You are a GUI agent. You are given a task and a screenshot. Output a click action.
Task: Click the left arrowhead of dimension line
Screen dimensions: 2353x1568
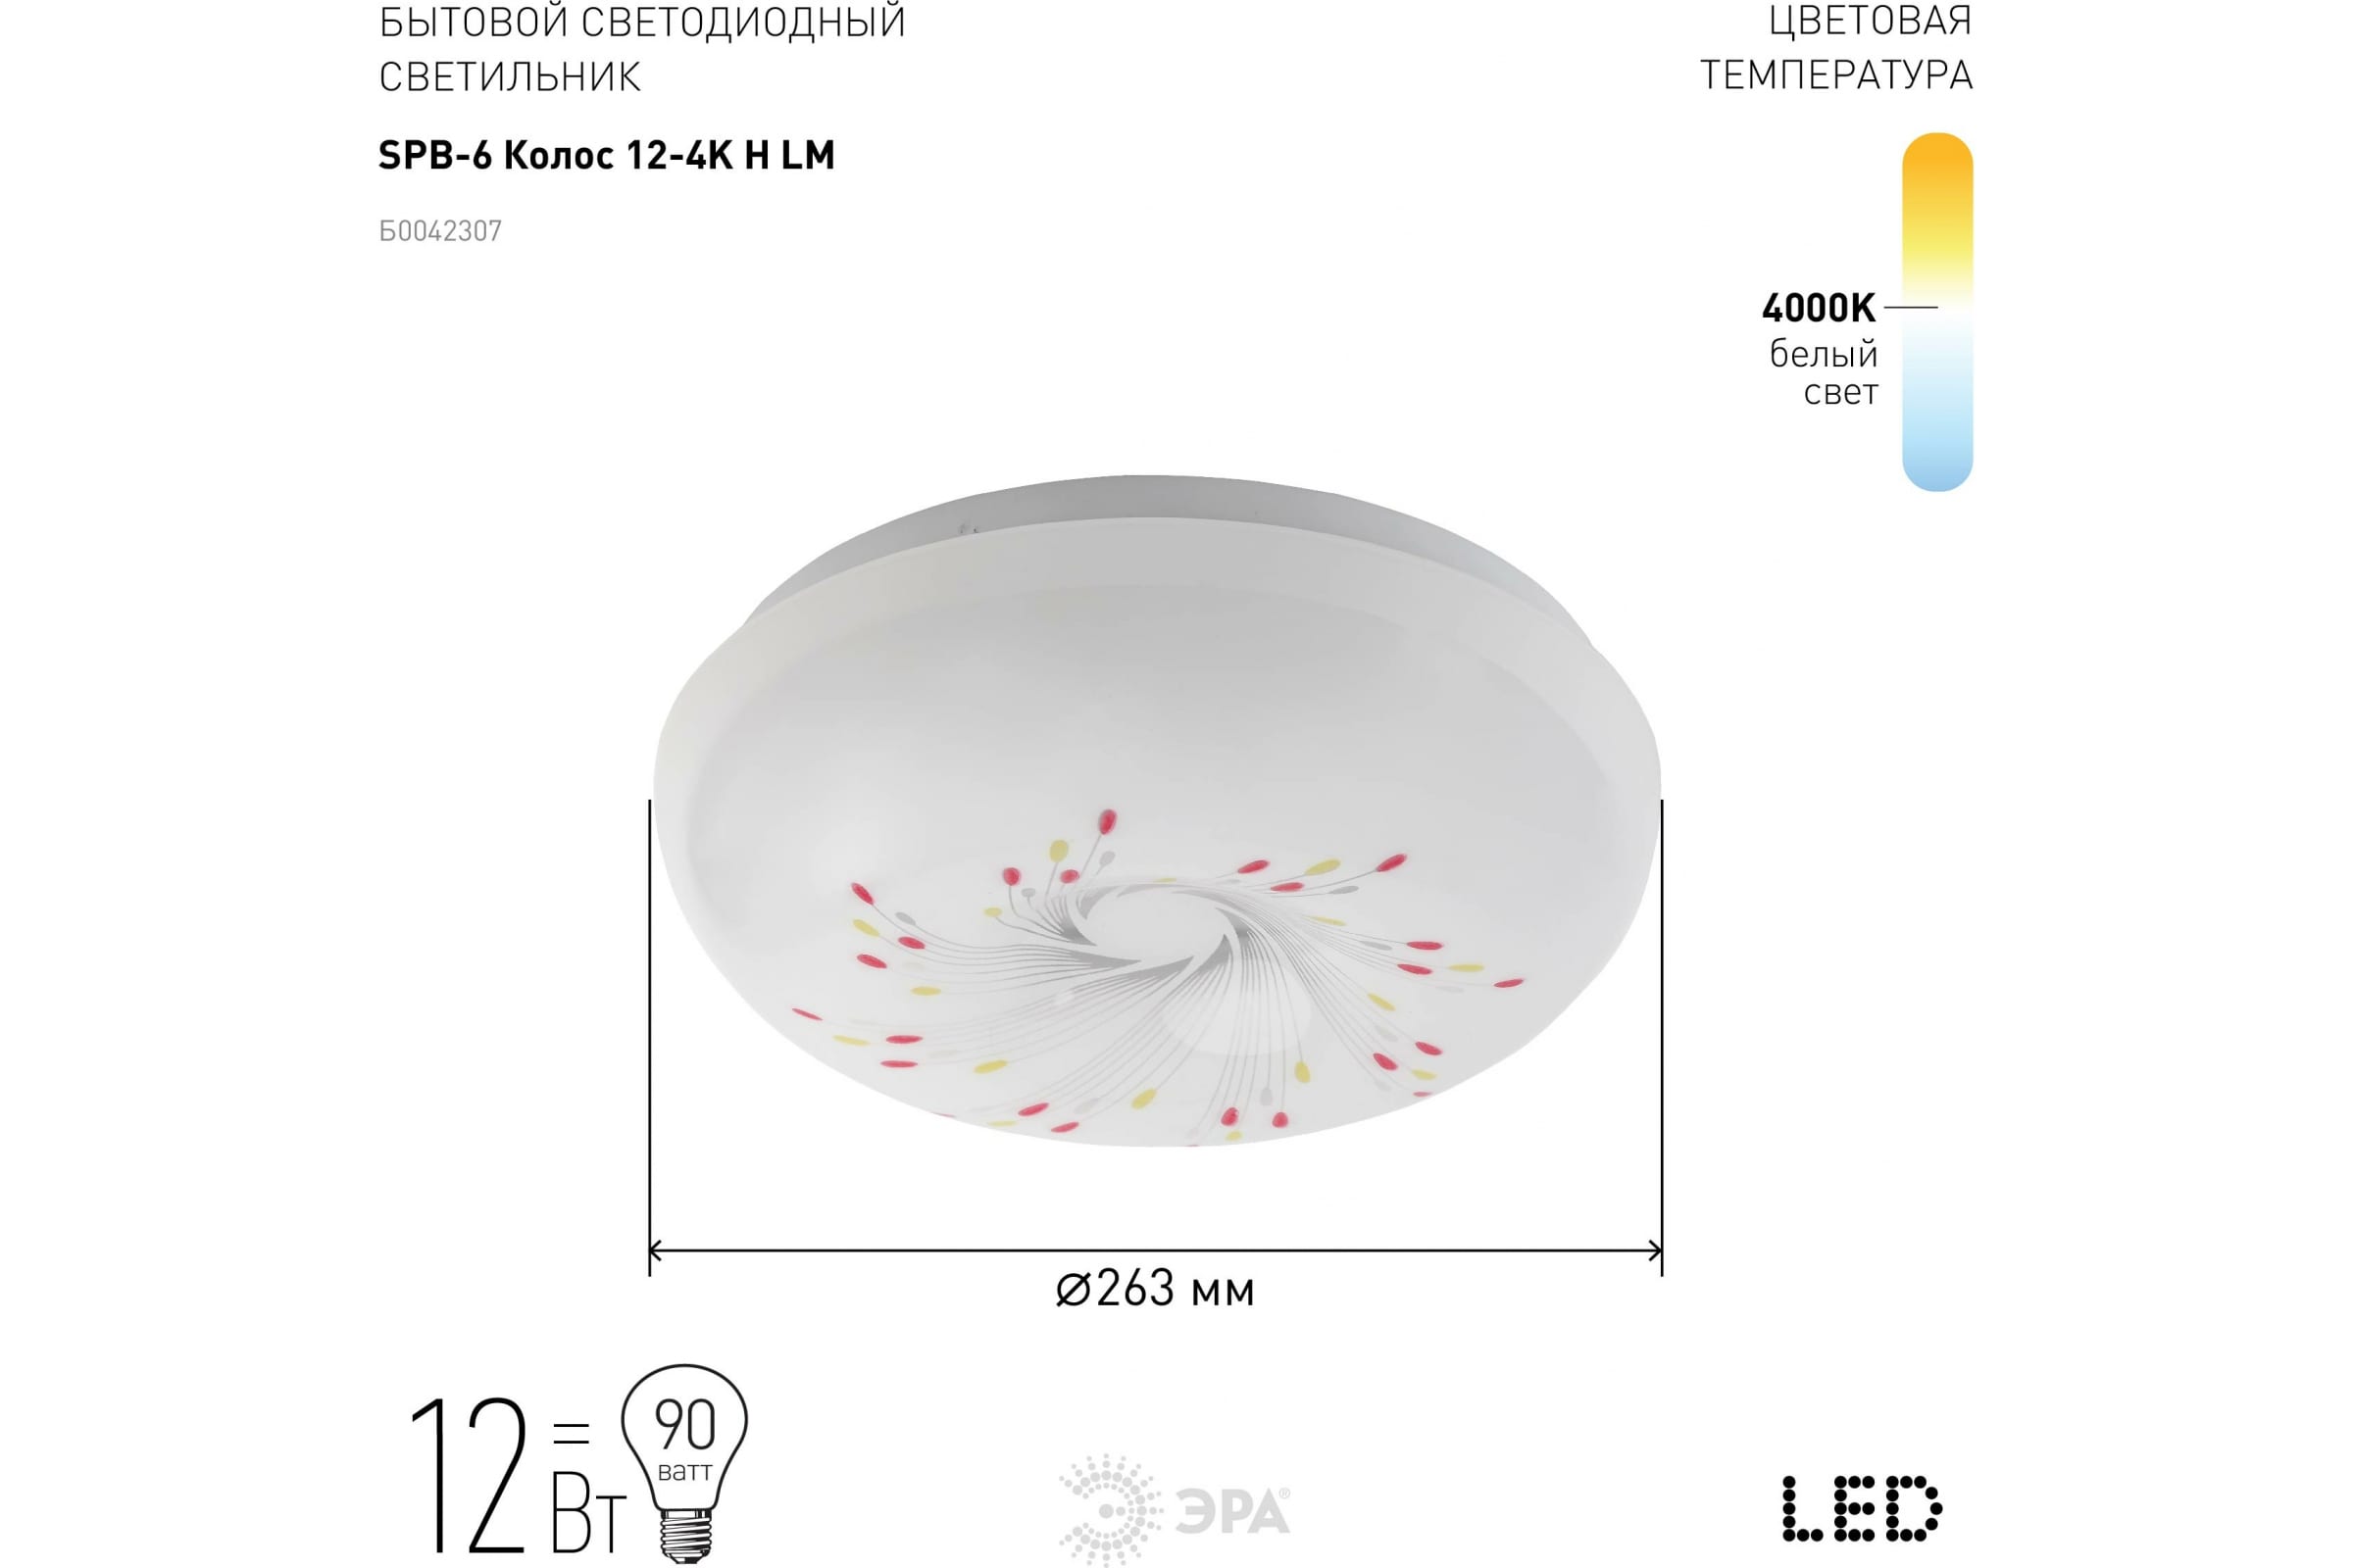pyautogui.click(x=657, y=1250)
